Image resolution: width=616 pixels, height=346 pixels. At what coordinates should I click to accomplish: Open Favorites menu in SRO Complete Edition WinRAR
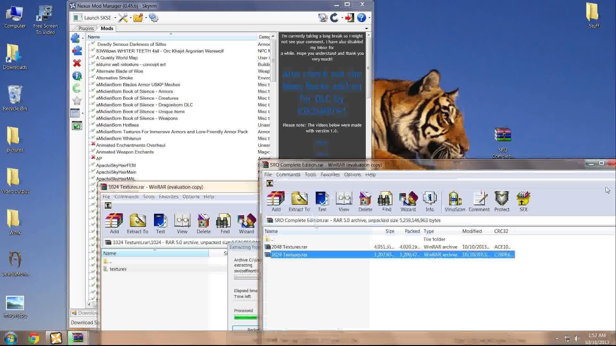click(x=330, y=174)
